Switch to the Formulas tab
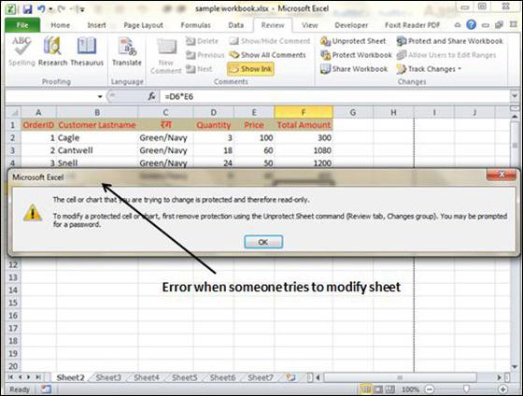 (x=196, y=25)
